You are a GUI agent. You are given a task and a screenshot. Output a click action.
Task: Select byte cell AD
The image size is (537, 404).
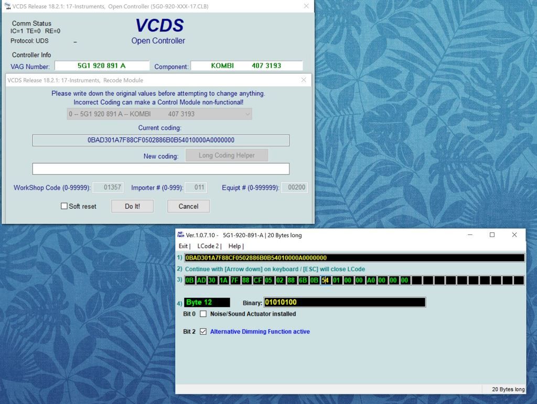[x=201, y=280]
